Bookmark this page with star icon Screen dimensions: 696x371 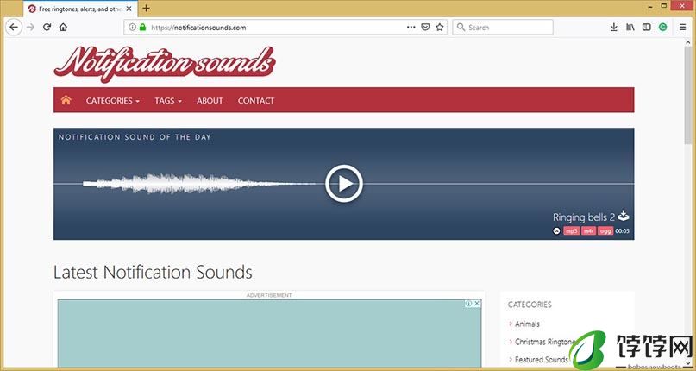pyautogui.click(x=440, y=27)
